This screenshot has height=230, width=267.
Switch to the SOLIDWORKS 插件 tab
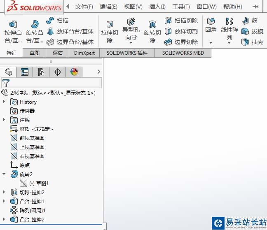pos(127,53)
